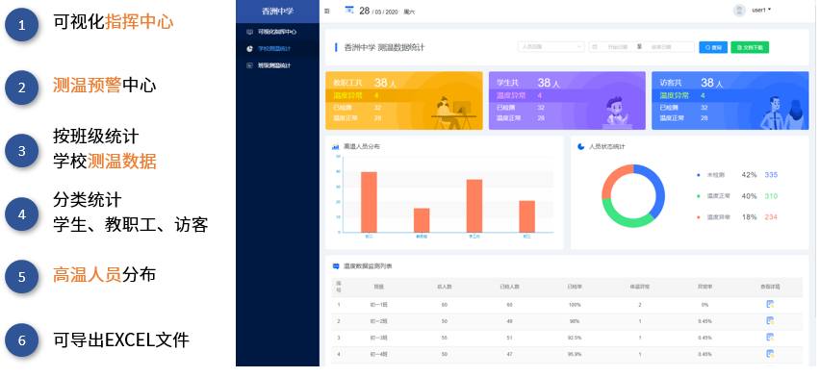The height and width of the screenshot is (377, 820).
Task: Click the blue 查询 button
Action: click(713, 47)
